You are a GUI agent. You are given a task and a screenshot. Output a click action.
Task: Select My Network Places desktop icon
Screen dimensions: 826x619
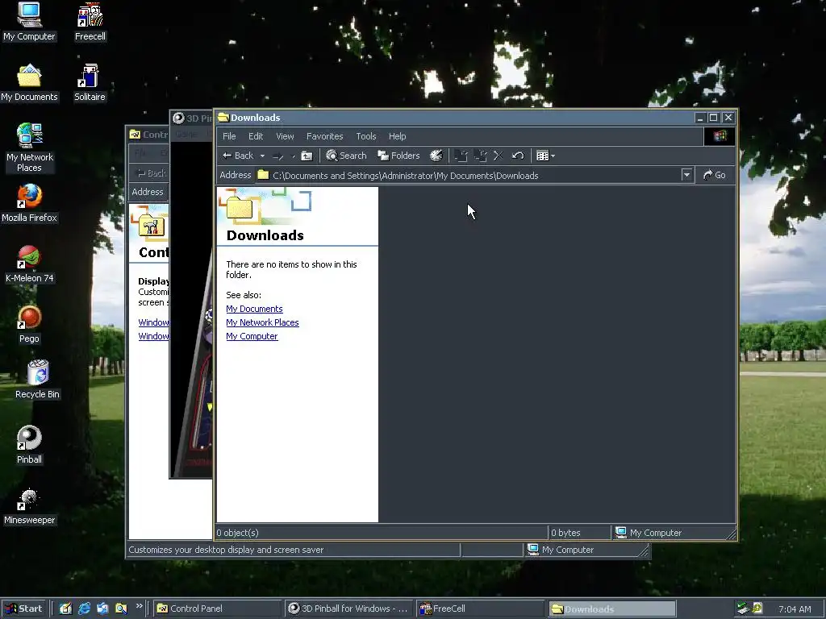click(x=29, y=147)
